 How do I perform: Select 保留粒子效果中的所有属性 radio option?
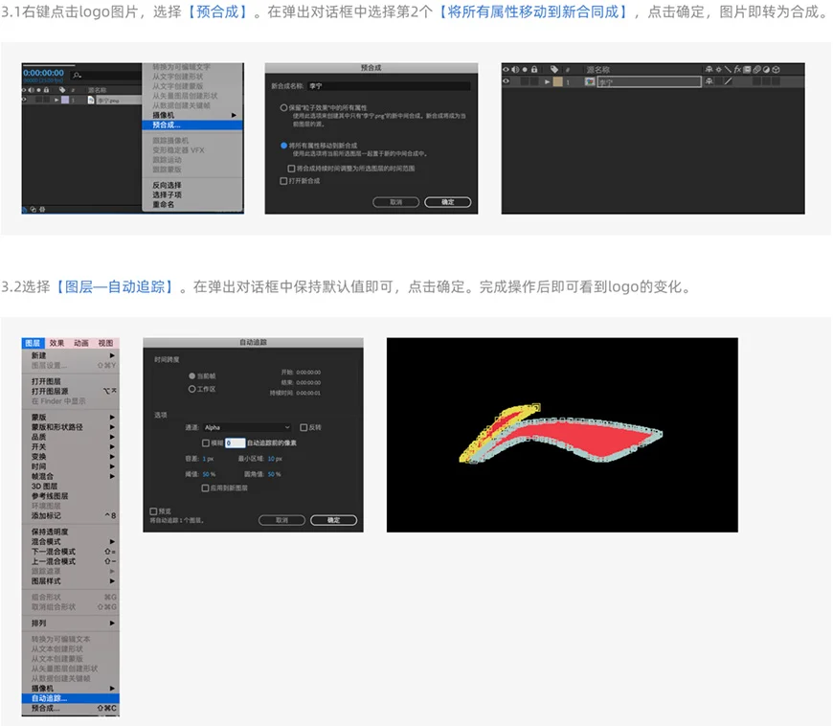(x=283, y=108)
